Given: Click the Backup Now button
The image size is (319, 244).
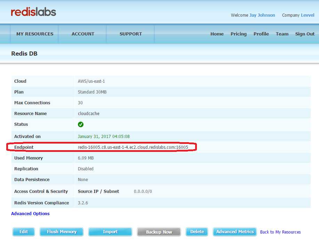Looking at the screenshot, I should (159, 232).
